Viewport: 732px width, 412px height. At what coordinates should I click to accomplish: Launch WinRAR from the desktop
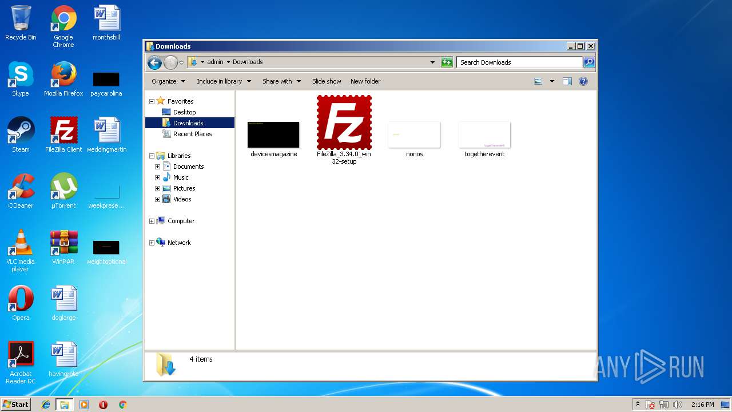tap(63, 247)
